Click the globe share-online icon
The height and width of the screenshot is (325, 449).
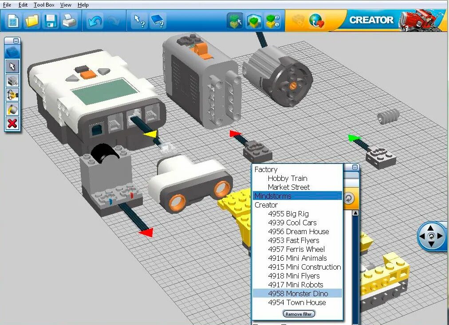(316, 20)
